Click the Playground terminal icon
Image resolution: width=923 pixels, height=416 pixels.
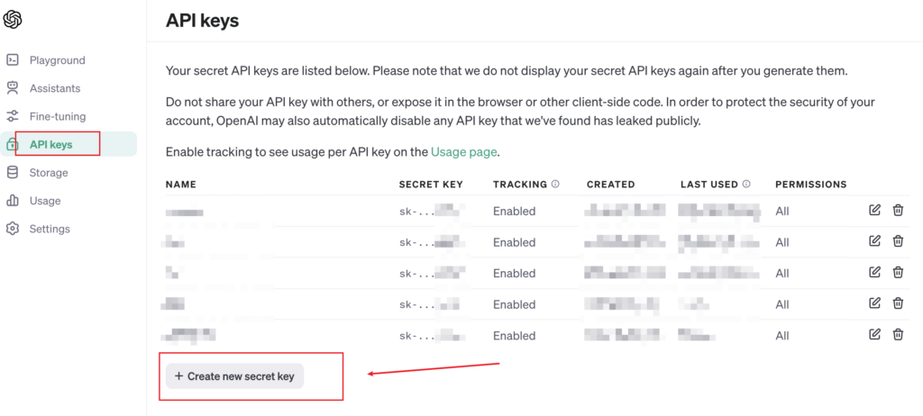[x=13, y=60]
